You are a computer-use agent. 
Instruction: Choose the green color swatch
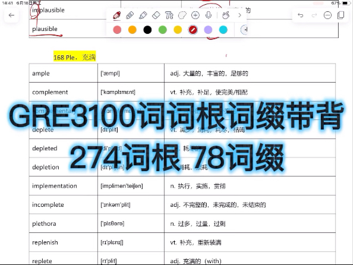[163, 30]
